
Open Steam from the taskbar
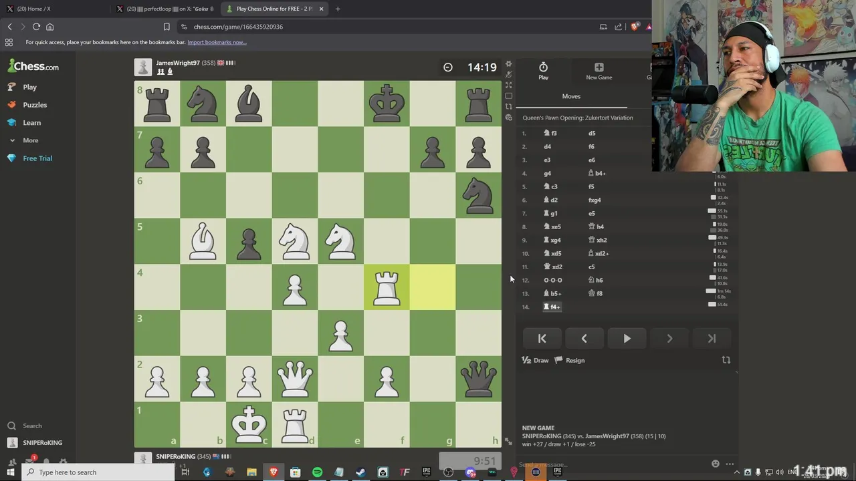click(x=360, y=472)
